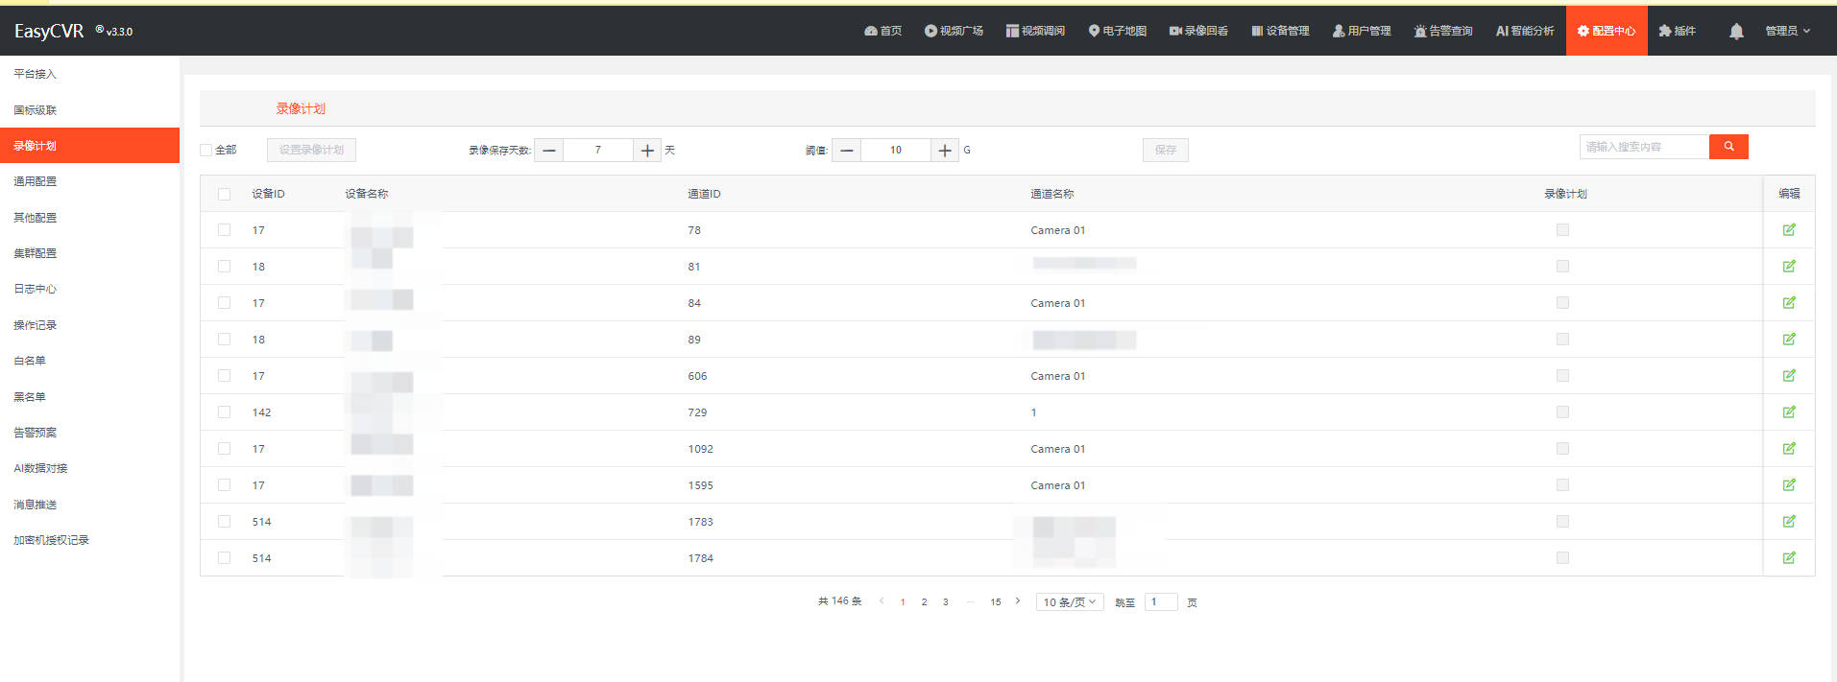Expand the 管理员 user dropdown
This screenshot has width=1837, height=682.
point(1787,32)
